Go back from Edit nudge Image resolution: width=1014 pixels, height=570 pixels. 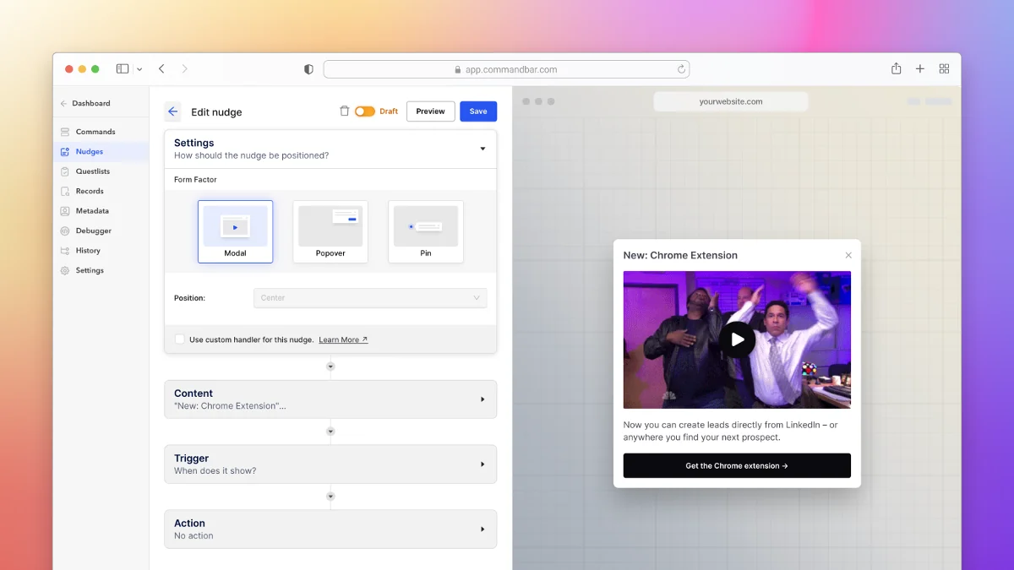click(172, 111)
